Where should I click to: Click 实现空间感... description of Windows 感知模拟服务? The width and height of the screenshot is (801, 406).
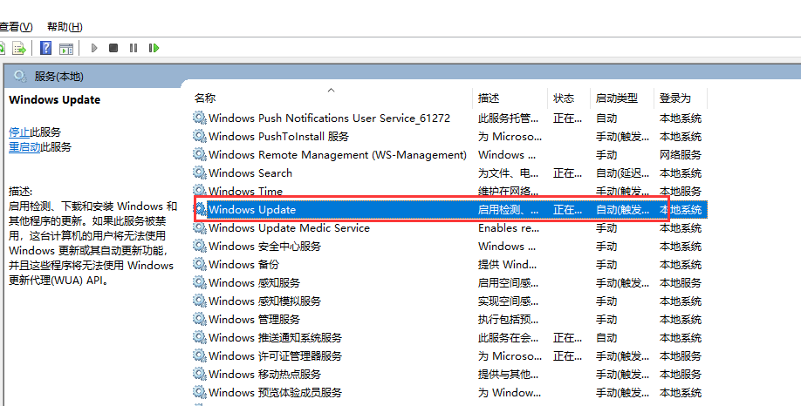509,301
